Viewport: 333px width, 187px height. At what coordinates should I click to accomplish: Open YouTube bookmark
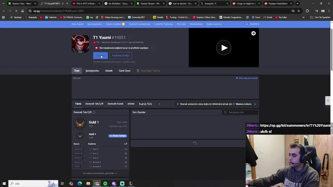click(281, 17)
